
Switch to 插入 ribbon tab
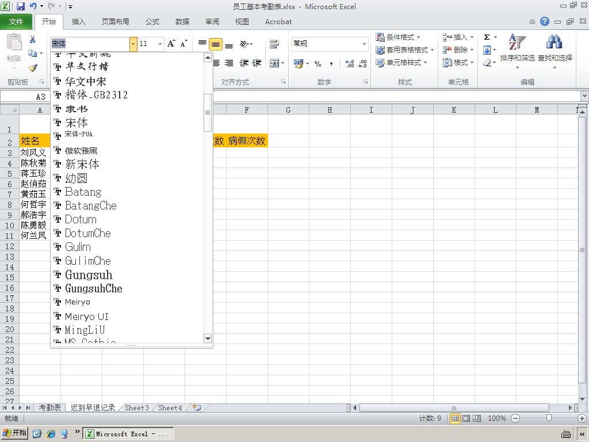pos(78,22)
